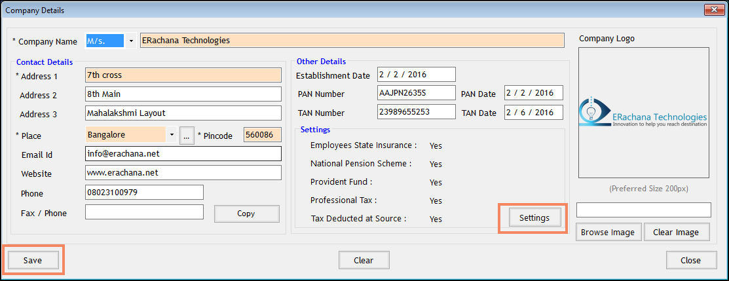Click the Pincode field 560086
The height and width of the screenshot is (281, 729).
262,135
